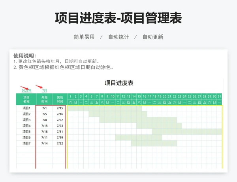Viewport: 237px width, 182px height.
Task: Select 项目3 finish date 7/22
Action: (60, 120)
